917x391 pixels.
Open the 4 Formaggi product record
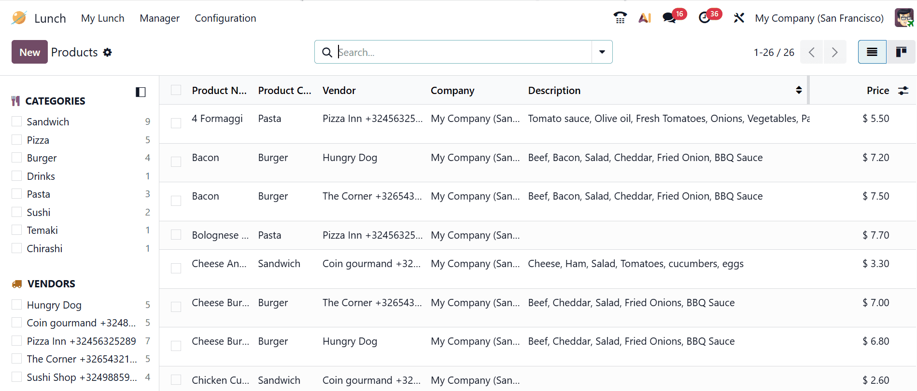(217, 119)
